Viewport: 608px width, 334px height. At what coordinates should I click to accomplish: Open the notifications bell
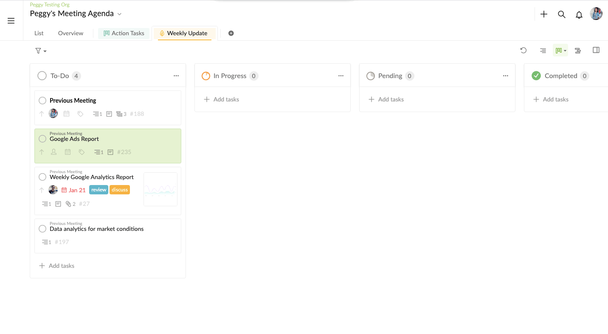[x=579, y=15]
